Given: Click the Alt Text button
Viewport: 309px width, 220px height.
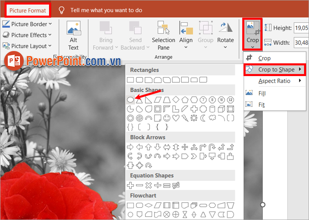Looking at the screenshot, I should tap(73, 36).
